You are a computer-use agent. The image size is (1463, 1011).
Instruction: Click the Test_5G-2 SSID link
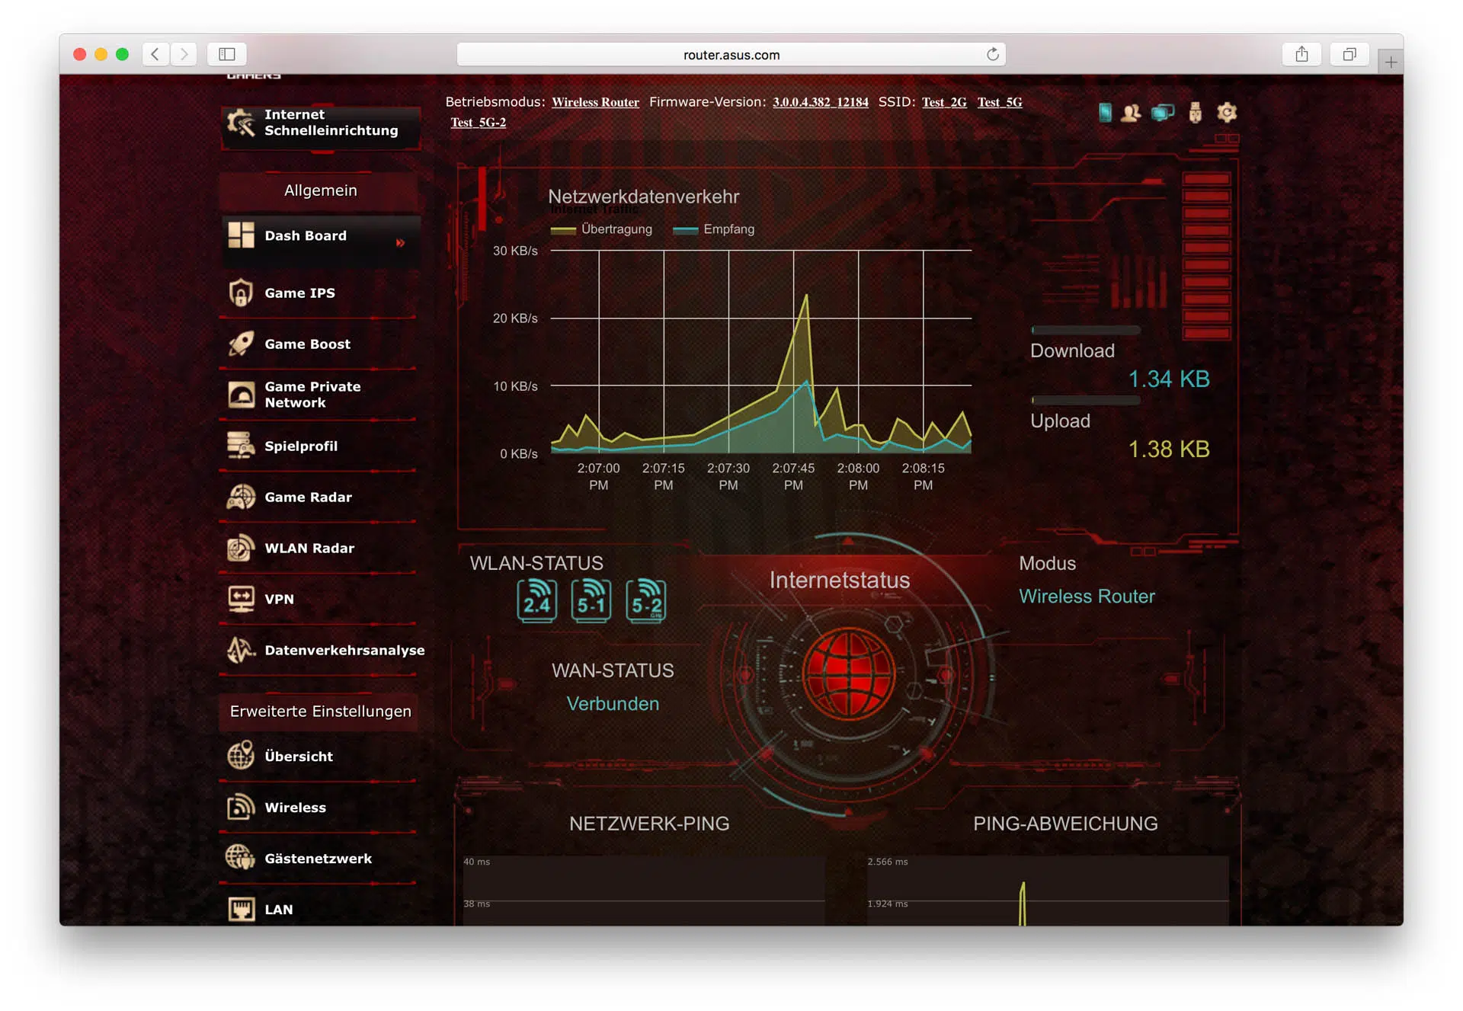click(478, 123)
